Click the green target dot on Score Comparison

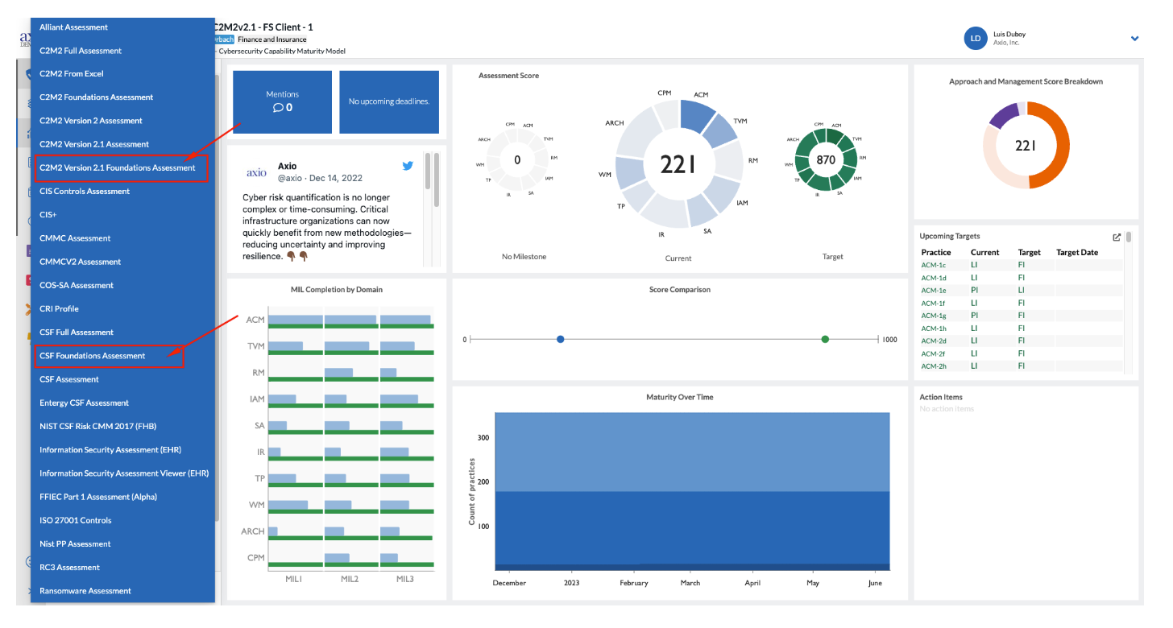pos(825,340)
